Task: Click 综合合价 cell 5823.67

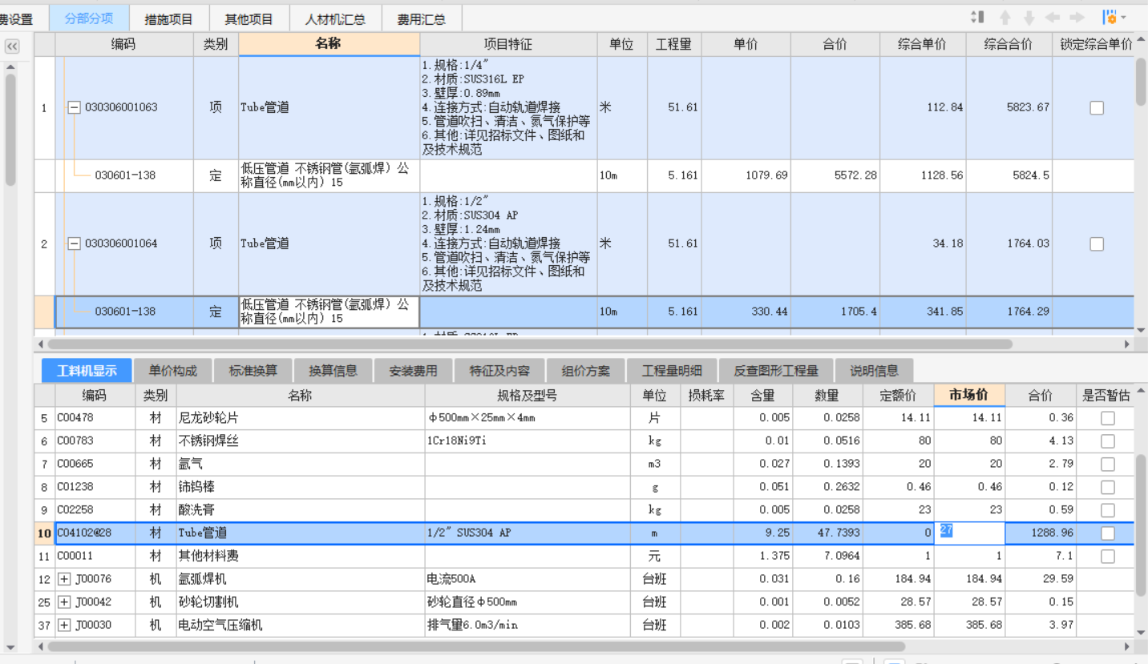Action: (x=1009, y=107)
